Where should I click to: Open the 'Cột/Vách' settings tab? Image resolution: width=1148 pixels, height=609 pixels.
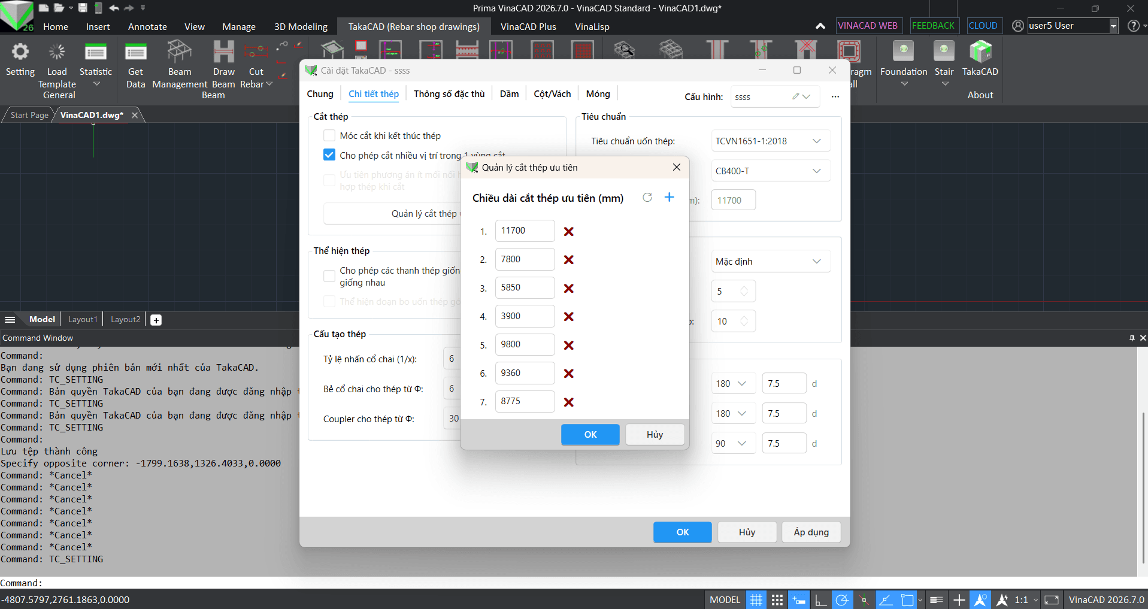pos(552,94)
